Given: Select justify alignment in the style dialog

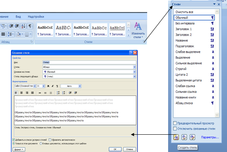Looking at the screenshot, I should [x=32, y=93].
